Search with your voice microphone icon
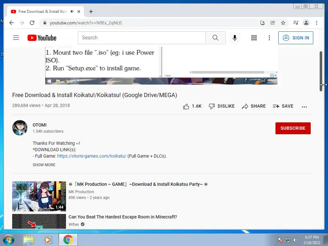Screen dimensions: 328x246 pyautogui.click(x=235, y=38)
